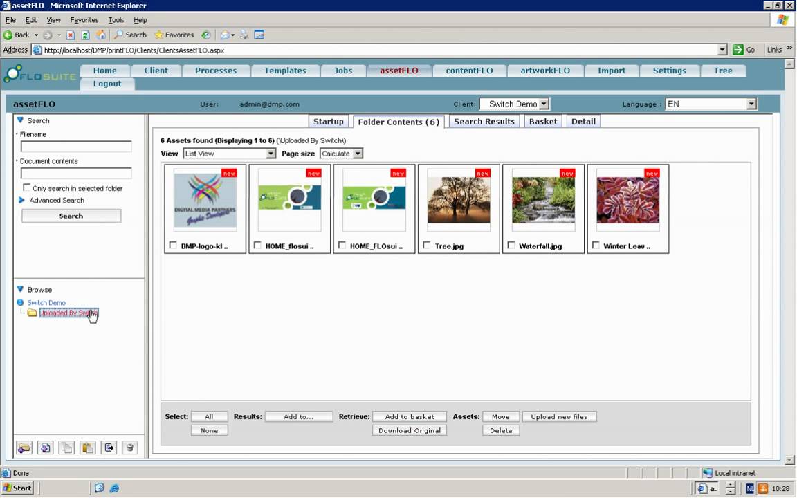Image resolution: width=797 pixels, height=498 pixels.
Task: Open the Back button history dropdown arrow
Action: 36,35
